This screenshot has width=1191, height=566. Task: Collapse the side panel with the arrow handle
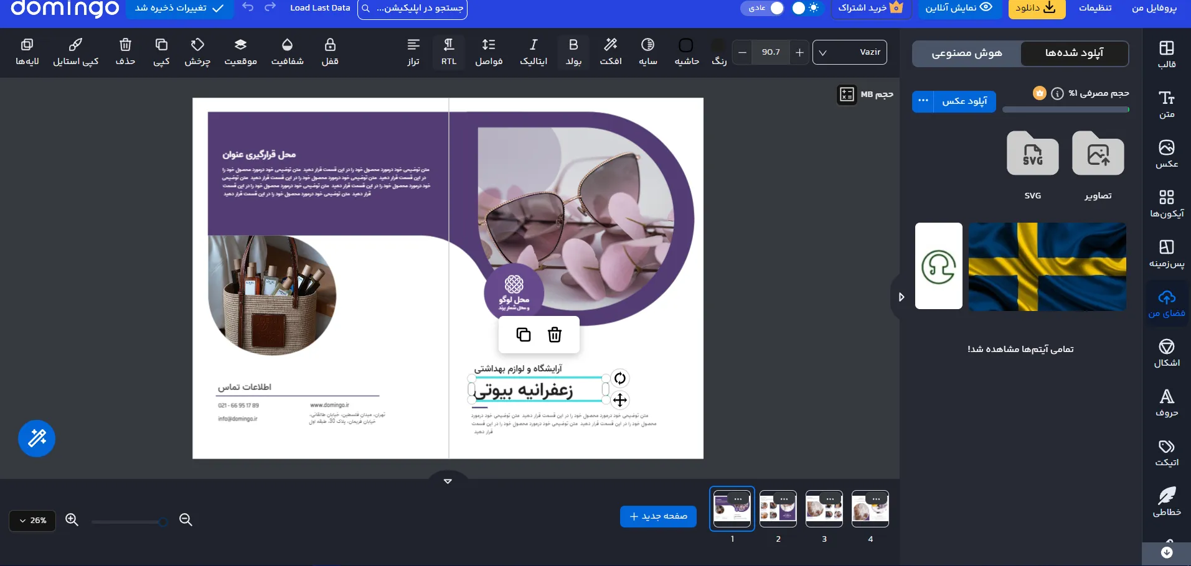[900, 297]
